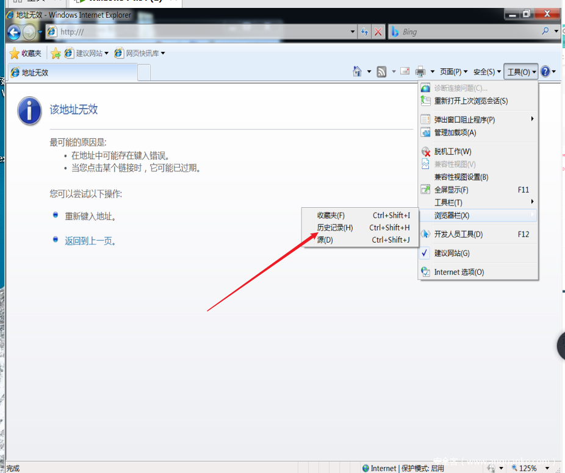Click the Home icon in command bar
565x473 pixels.
coord(358,72)
